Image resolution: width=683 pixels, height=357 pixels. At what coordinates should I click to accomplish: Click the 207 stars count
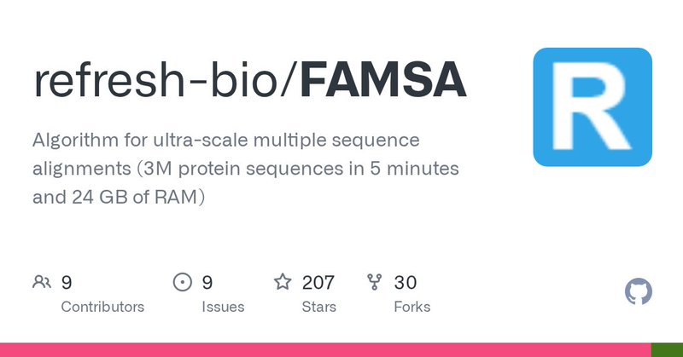pyautogui.click(x=318, y=282)
